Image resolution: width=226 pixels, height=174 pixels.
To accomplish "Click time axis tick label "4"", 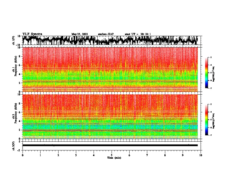I will click(94, 155).
